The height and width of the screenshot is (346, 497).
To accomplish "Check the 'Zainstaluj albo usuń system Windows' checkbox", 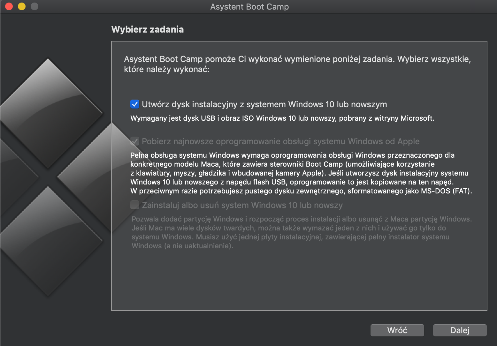I will 135,205.
